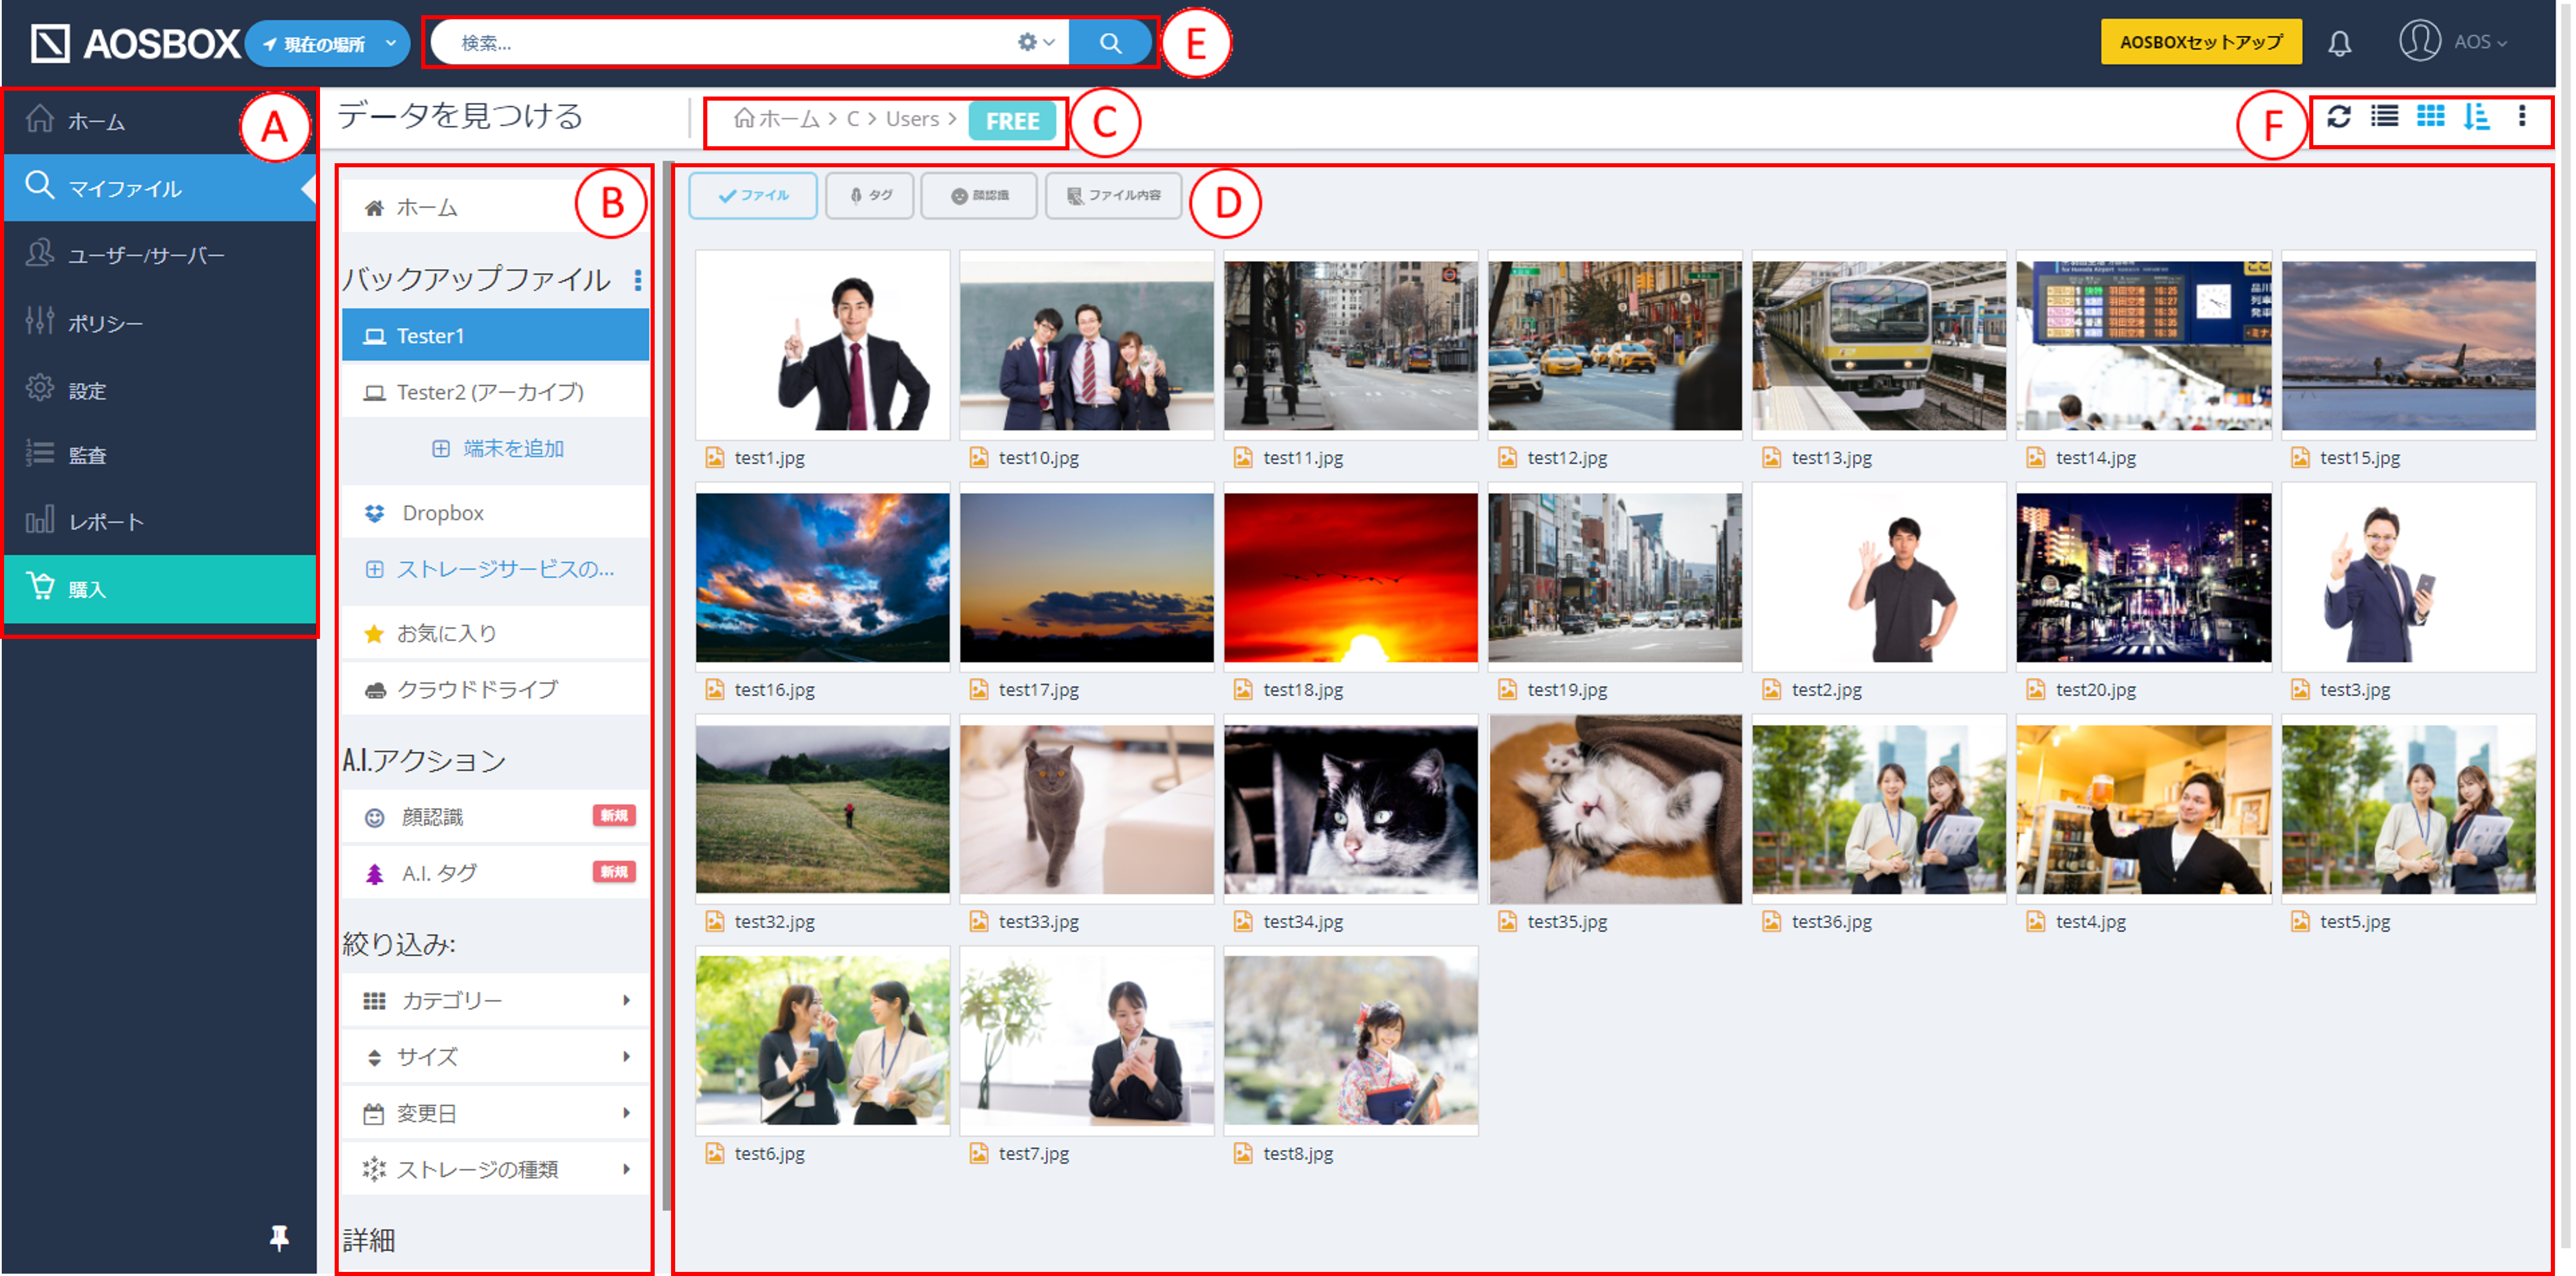The width and height of the screenshot is (2576, 1276).
Task: Open 顔認識 face recognition action
Action: [x=496, y=817]
